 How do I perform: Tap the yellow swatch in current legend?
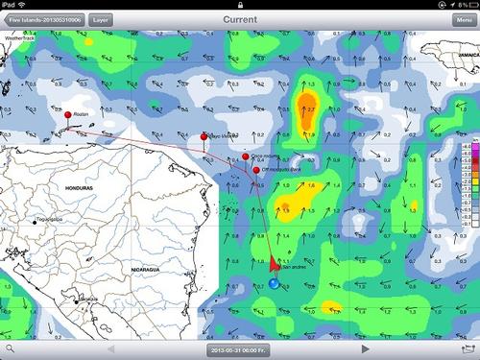pyautogui.click(x=475, y=181)
